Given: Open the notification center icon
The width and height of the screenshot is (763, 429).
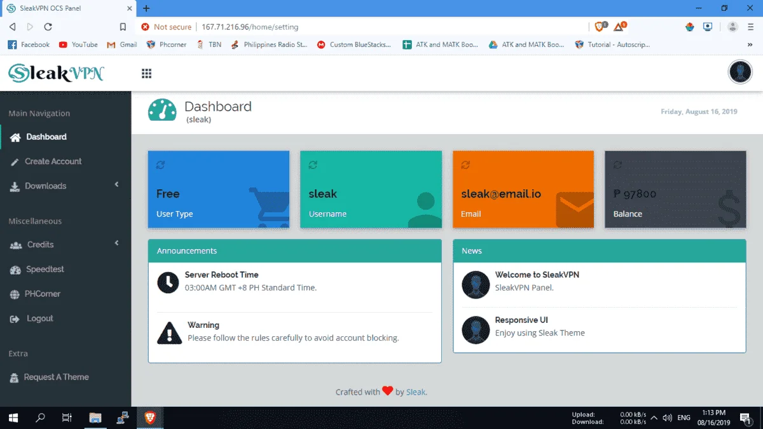Looking at the screenshot, I should click(745, 418).
